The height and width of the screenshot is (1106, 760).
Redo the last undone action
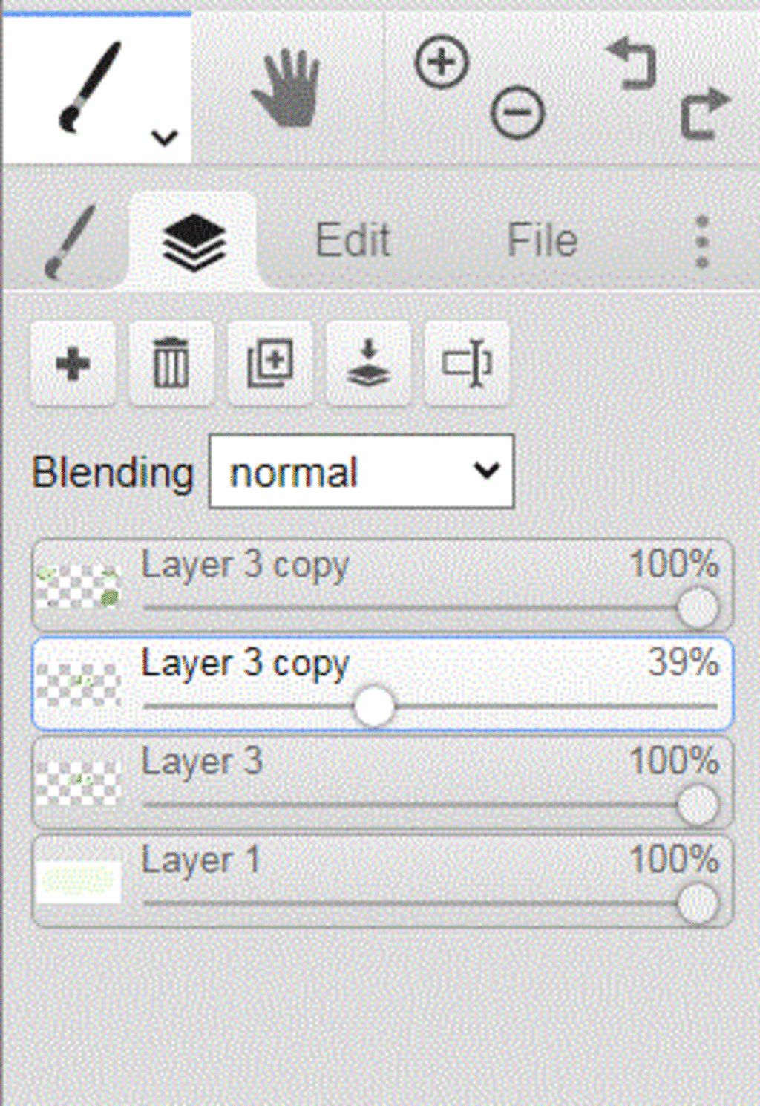tap(705, 114)
